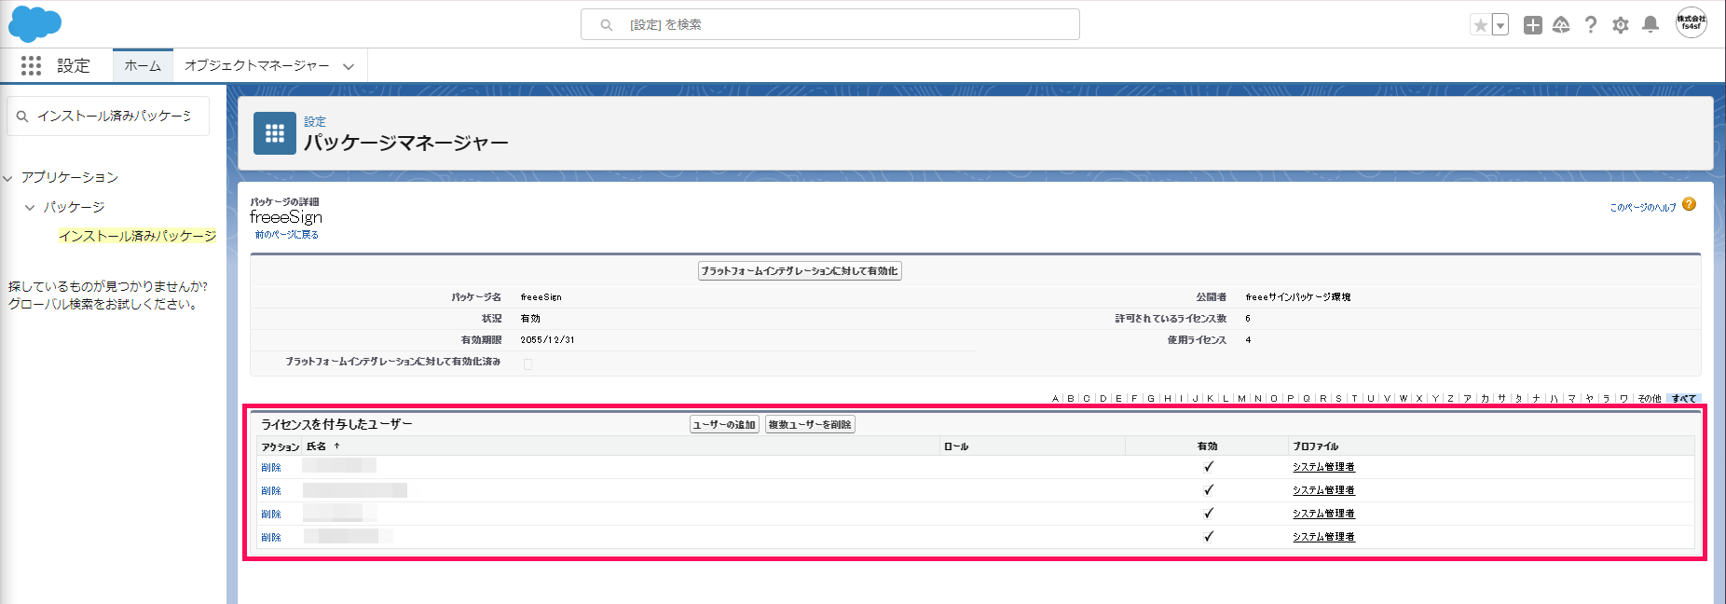Click the ライセンスを付与したユーザー section title
The width and height of the screenshot is (1726, 604).
coord(336,424)
